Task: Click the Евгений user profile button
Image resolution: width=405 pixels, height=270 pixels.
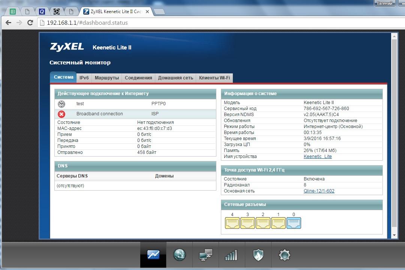Action: tap(385, 3)
